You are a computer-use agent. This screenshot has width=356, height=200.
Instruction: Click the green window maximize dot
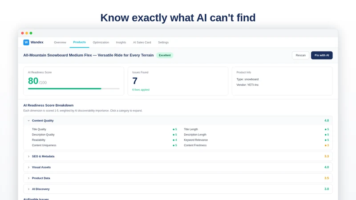click(x=31, y=33)
